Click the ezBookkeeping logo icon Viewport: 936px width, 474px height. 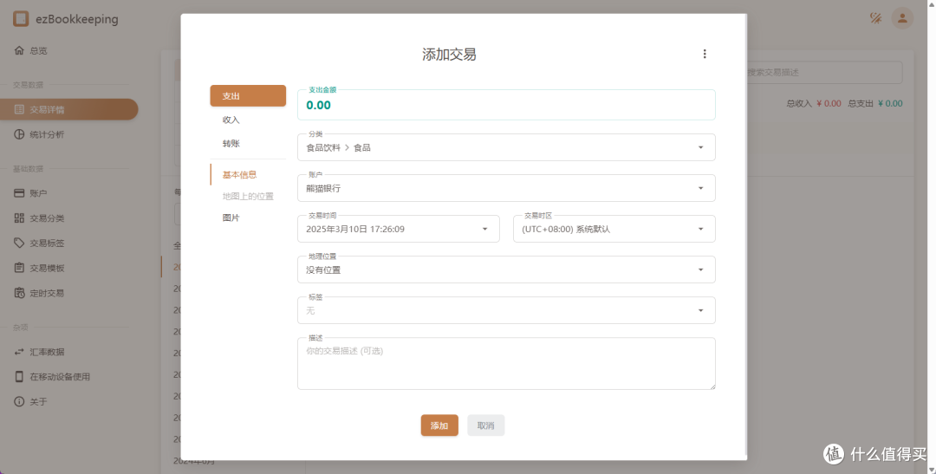tap(21, 18)
